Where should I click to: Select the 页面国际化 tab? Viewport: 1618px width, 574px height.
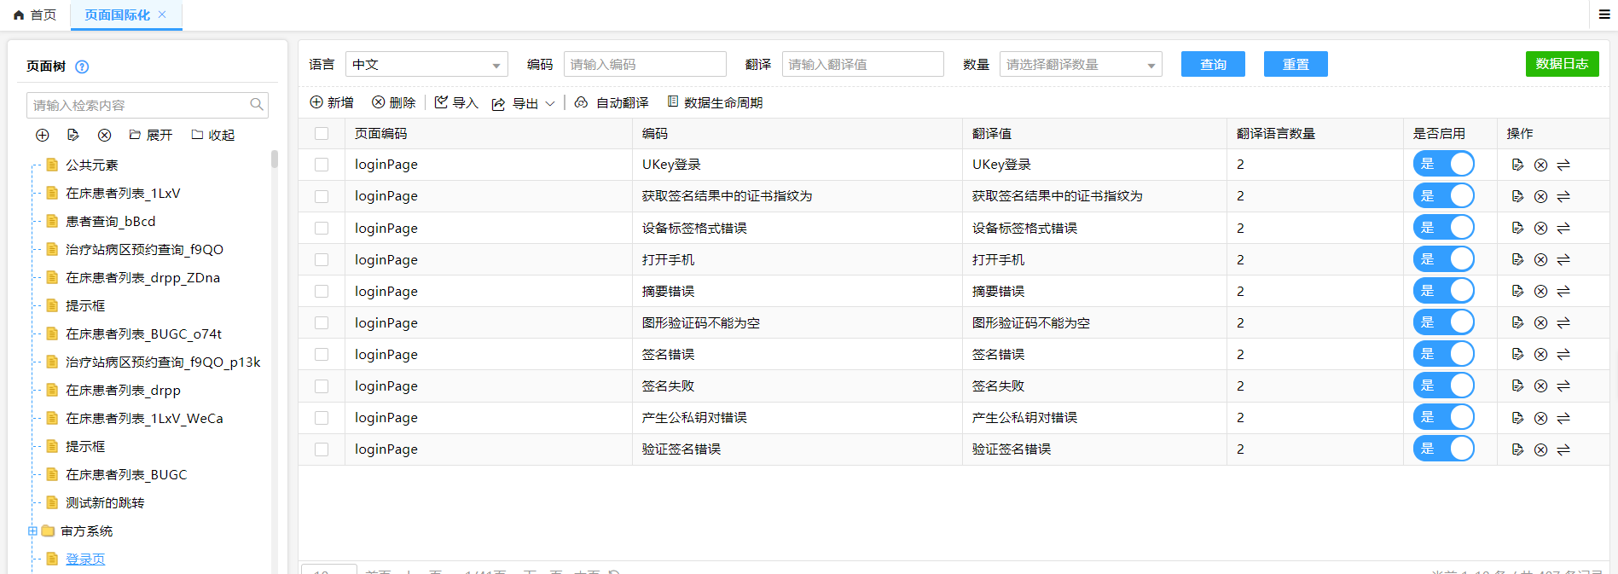coord(118,14)
